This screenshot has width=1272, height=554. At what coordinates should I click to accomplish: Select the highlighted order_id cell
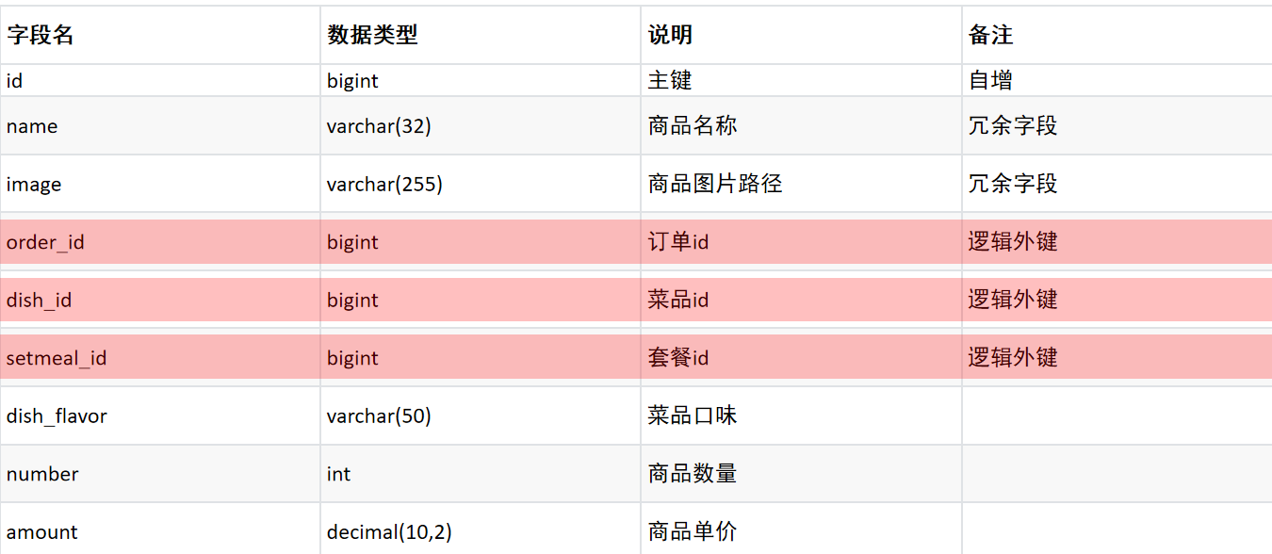(x=160, y=242)
